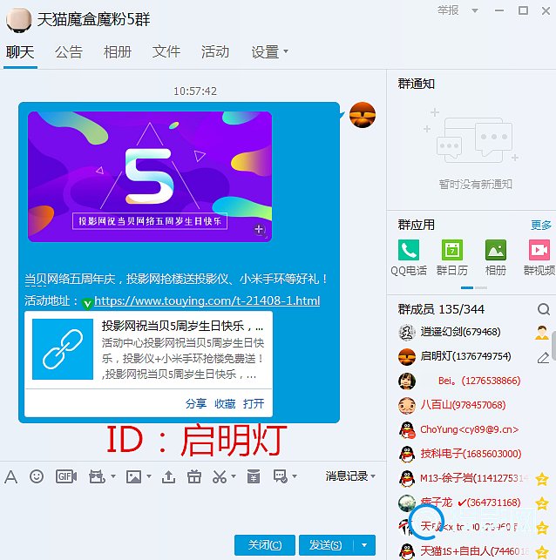Screen dimensions: 556x560
Task: Click the 群应用 page indicator dots
Action: pos(474,288)
